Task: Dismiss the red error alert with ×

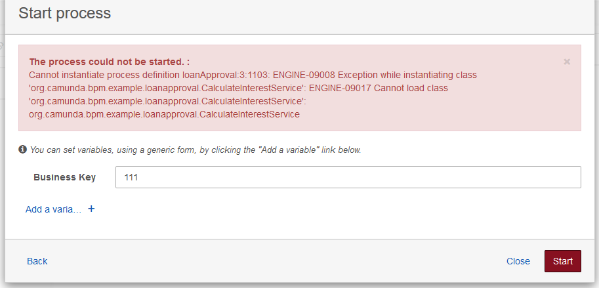Action: pos(567,62)
